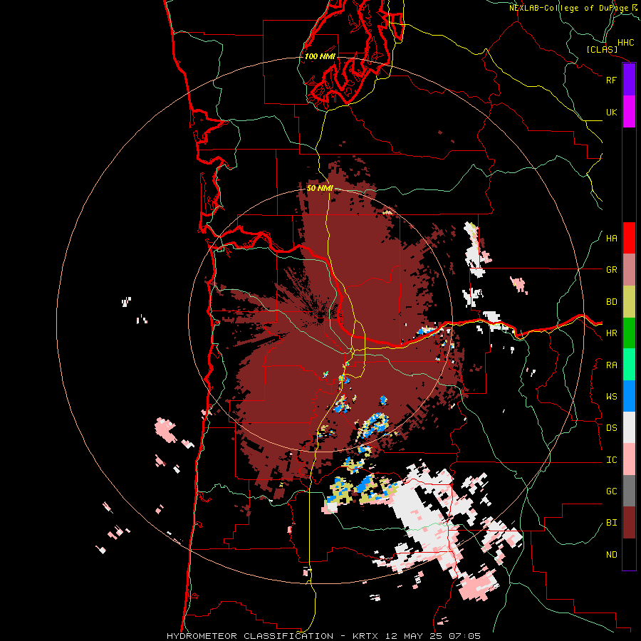Click the IC legend label
The image size is (641, 641).
pyautogui.click(x=611, y=460)
